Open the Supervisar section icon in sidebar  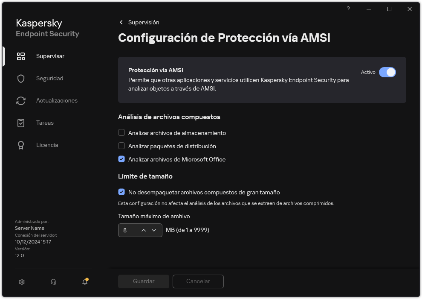click(20, 56)
